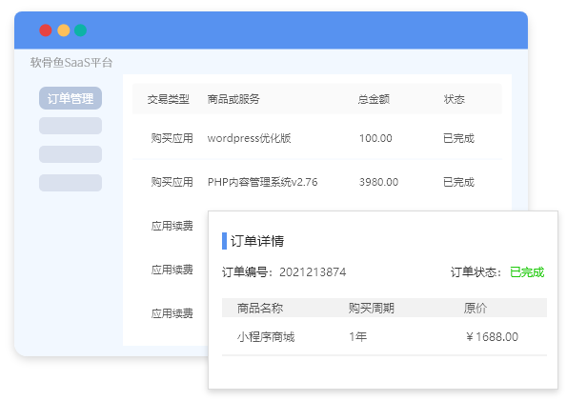The width and height of the screenshot is (567, 401).
Task: Click the 交易类型 column header
Action: pos(168,99)
